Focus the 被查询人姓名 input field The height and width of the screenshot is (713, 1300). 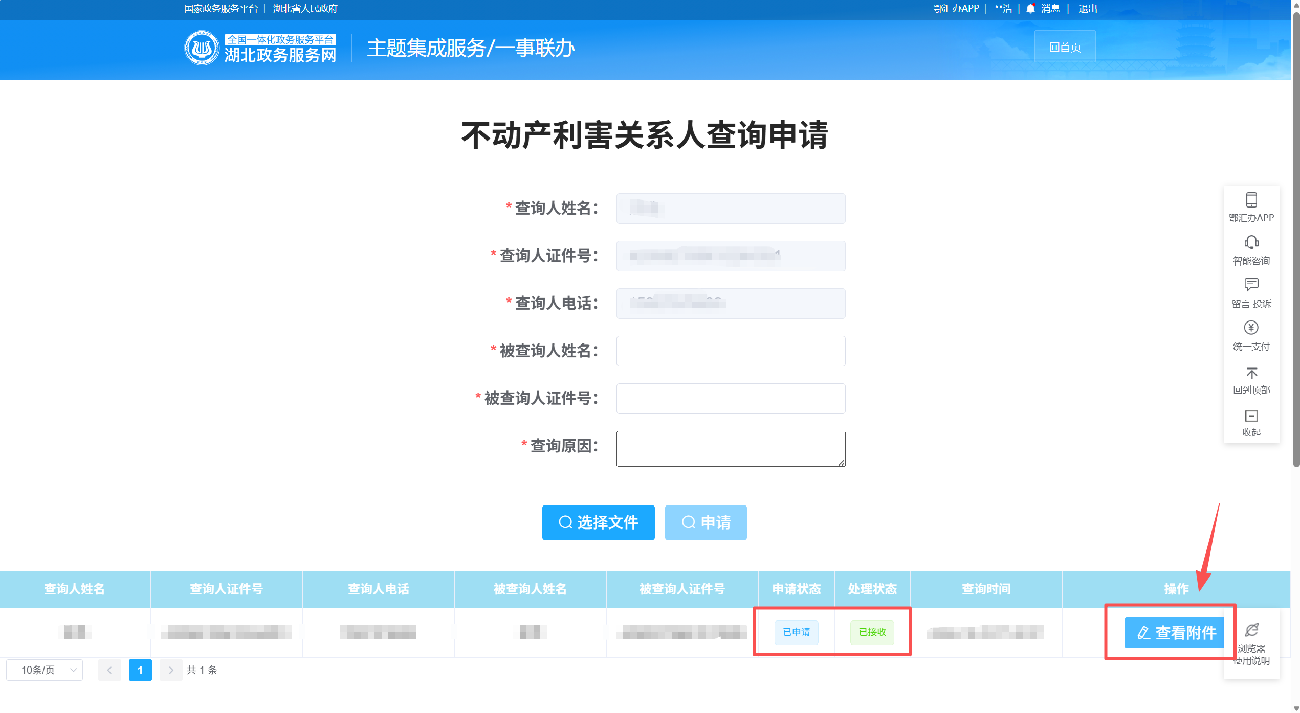pyautogui.click(x=730, y=351)
